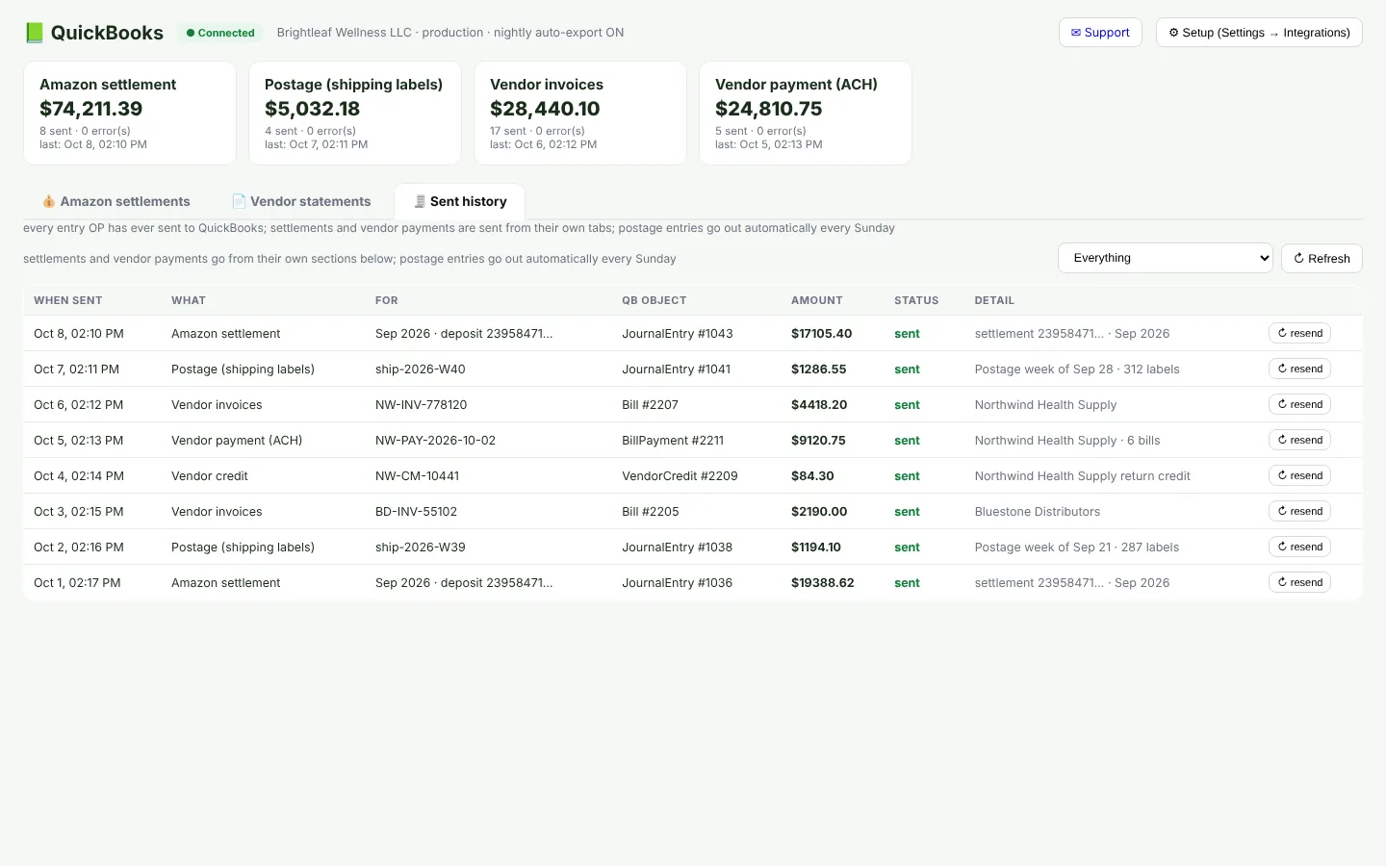Click the AMOUNT column header

[x=817, y=300]
